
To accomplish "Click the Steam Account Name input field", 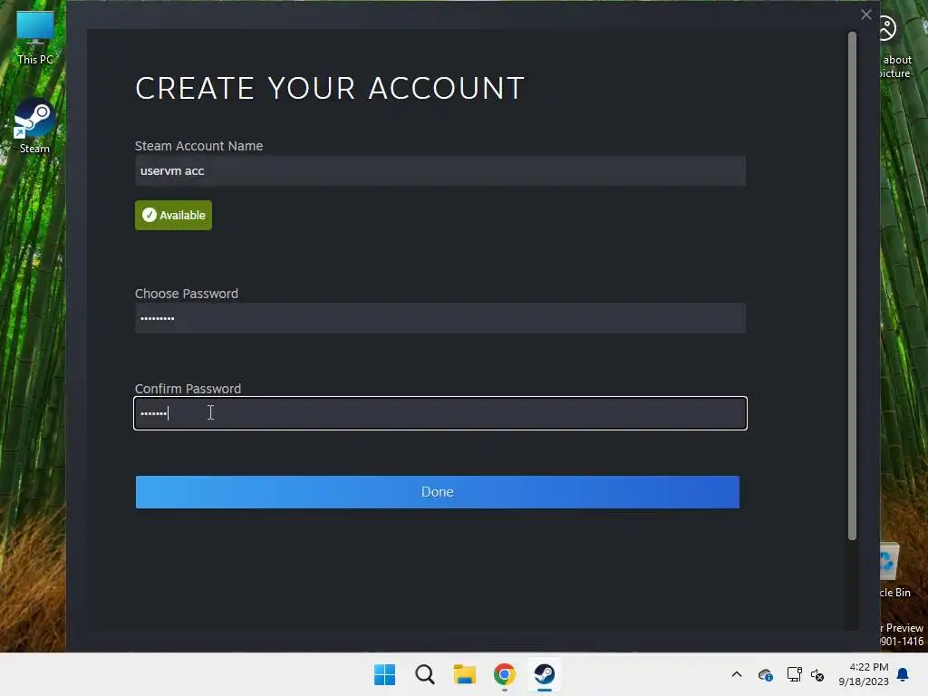I will click(x=440, y=171).
